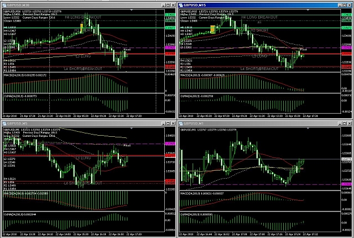Select 'H4 LONG BREAKOUT' text in M15 chart

point(259,17)
